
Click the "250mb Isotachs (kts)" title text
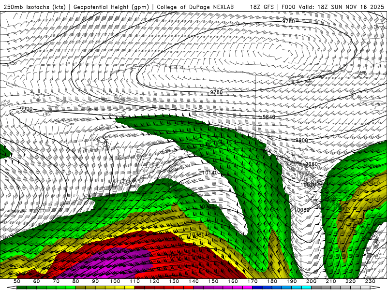[34, 7]
